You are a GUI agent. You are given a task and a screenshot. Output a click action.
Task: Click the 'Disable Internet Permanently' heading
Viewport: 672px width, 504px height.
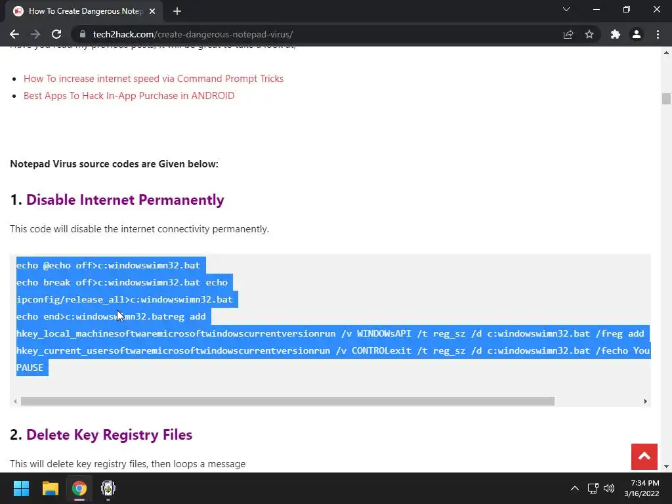click(125, 199)
